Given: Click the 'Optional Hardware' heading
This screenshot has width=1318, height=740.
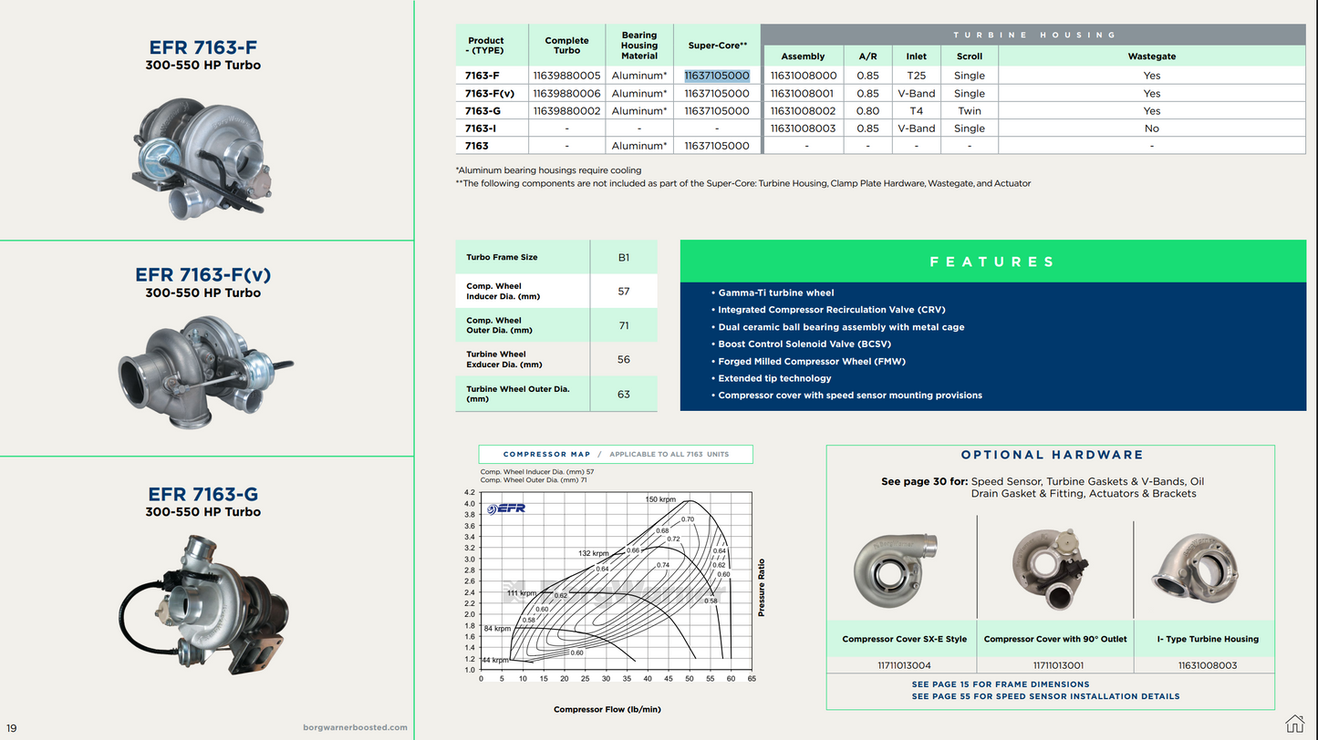Looking at the screenshot, I should tap(1052, 455).
